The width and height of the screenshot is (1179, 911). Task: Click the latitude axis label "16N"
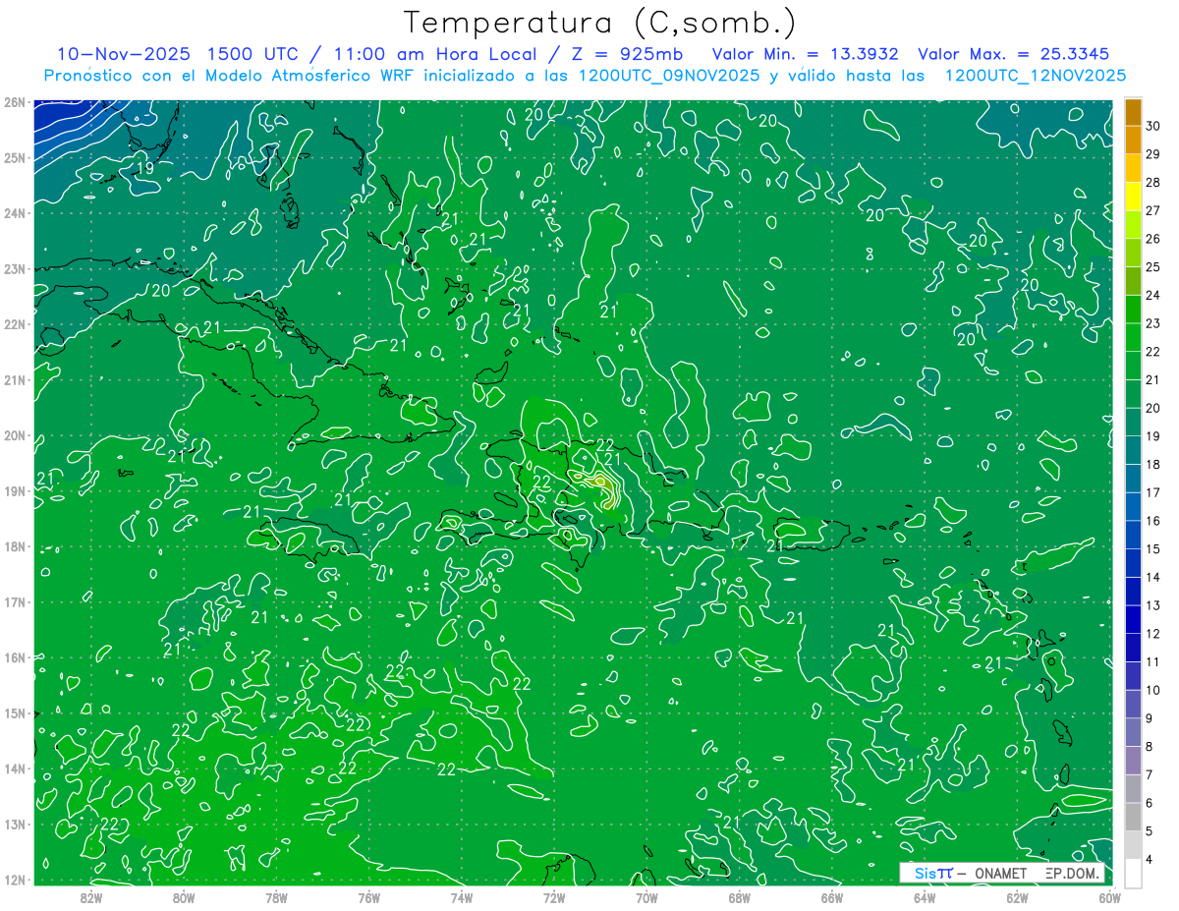[x=15, y=657]
